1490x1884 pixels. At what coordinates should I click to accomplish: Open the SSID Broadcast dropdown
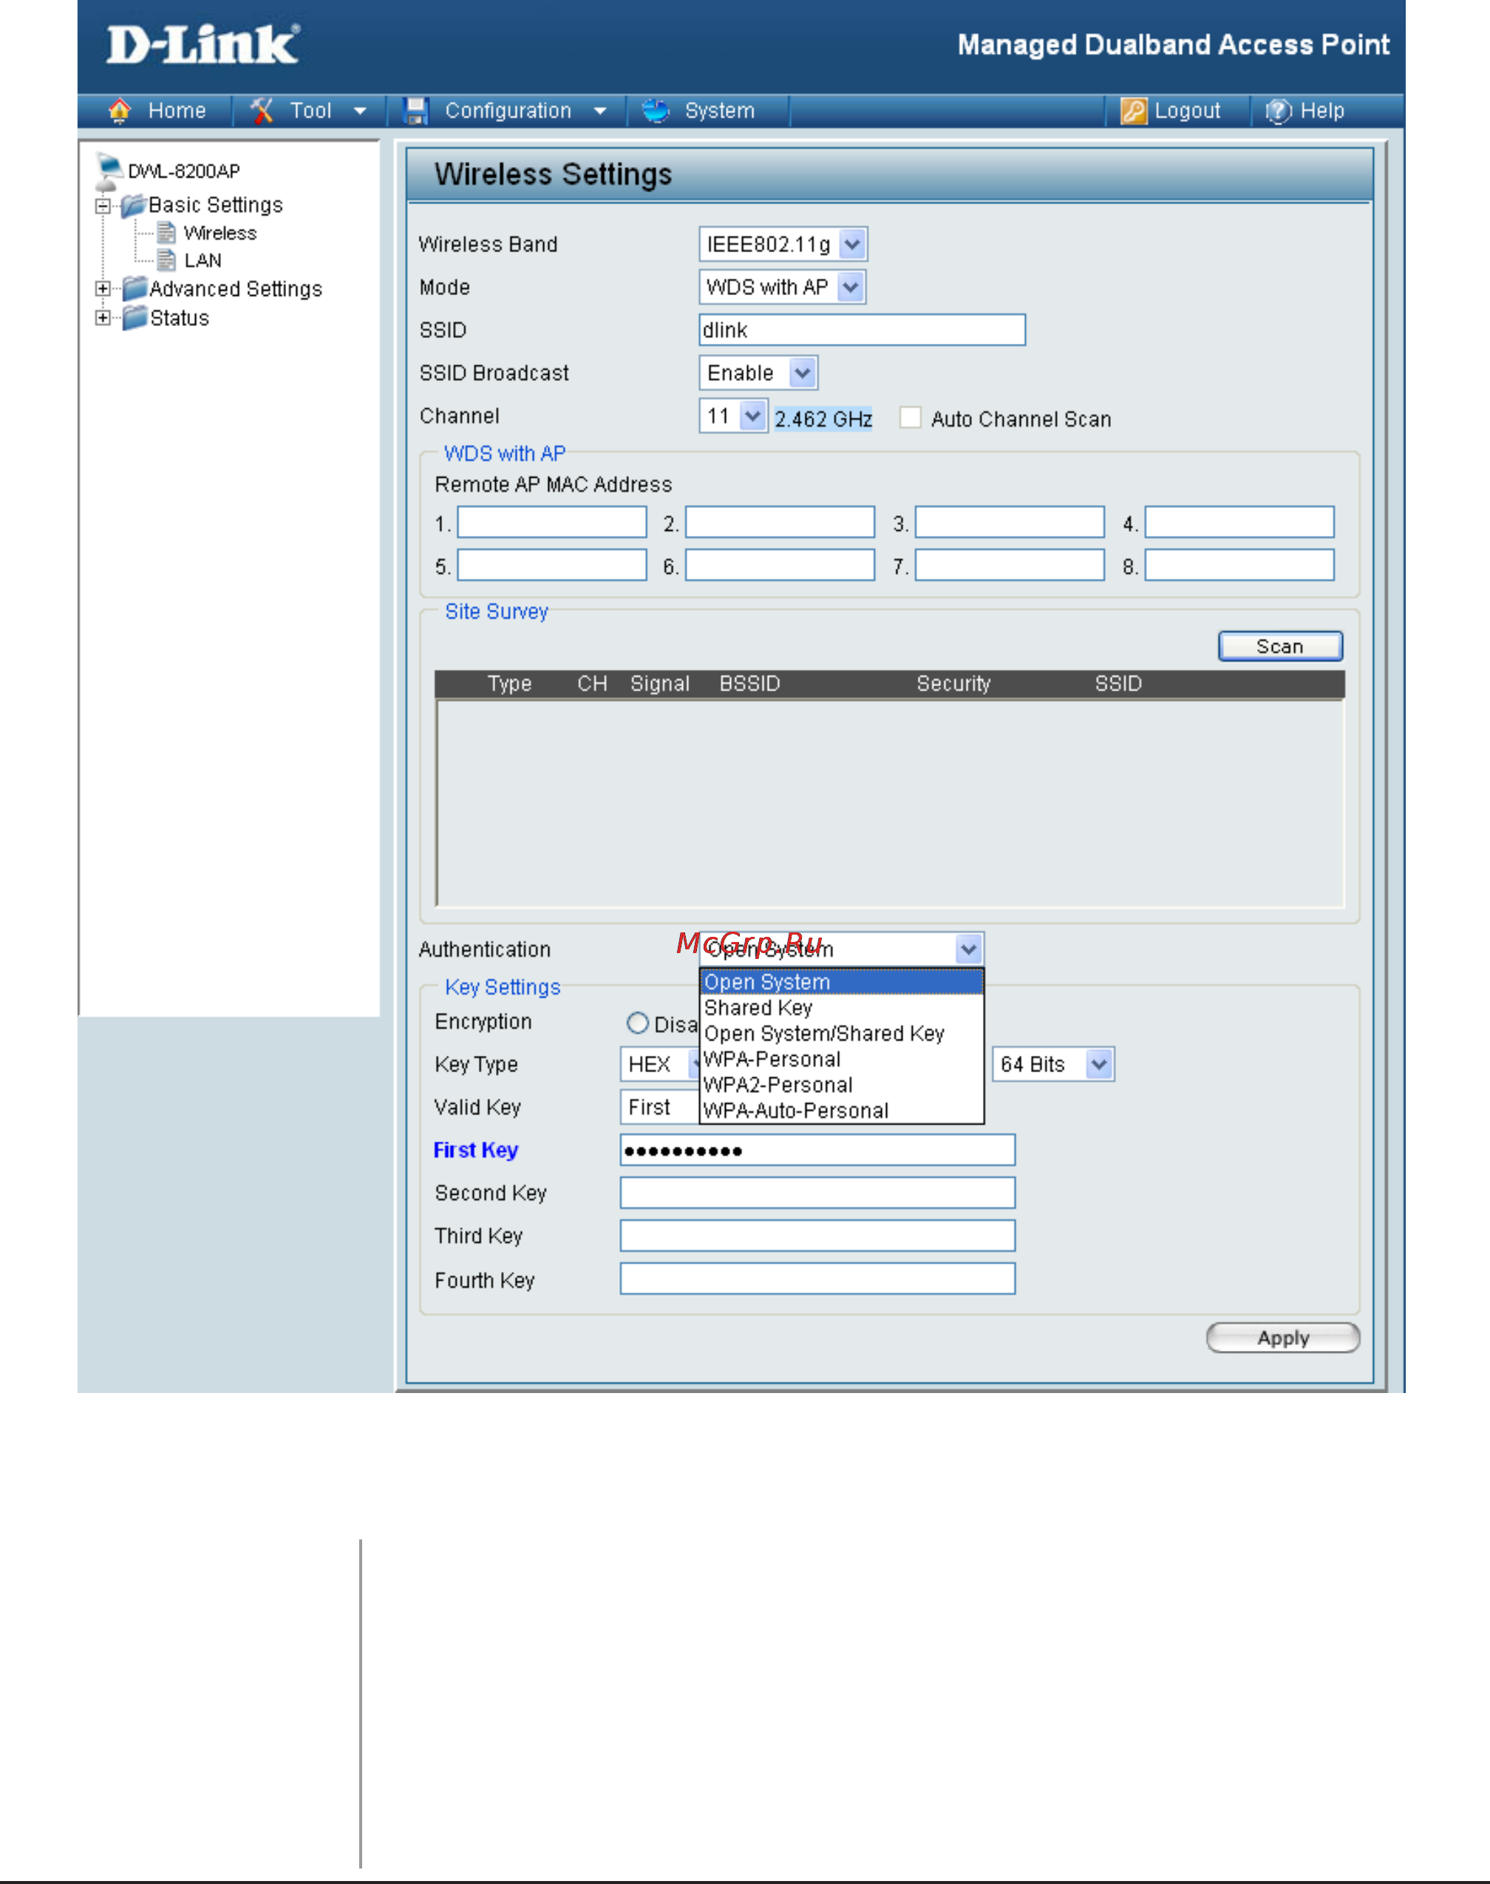click(x=758, y=373)
